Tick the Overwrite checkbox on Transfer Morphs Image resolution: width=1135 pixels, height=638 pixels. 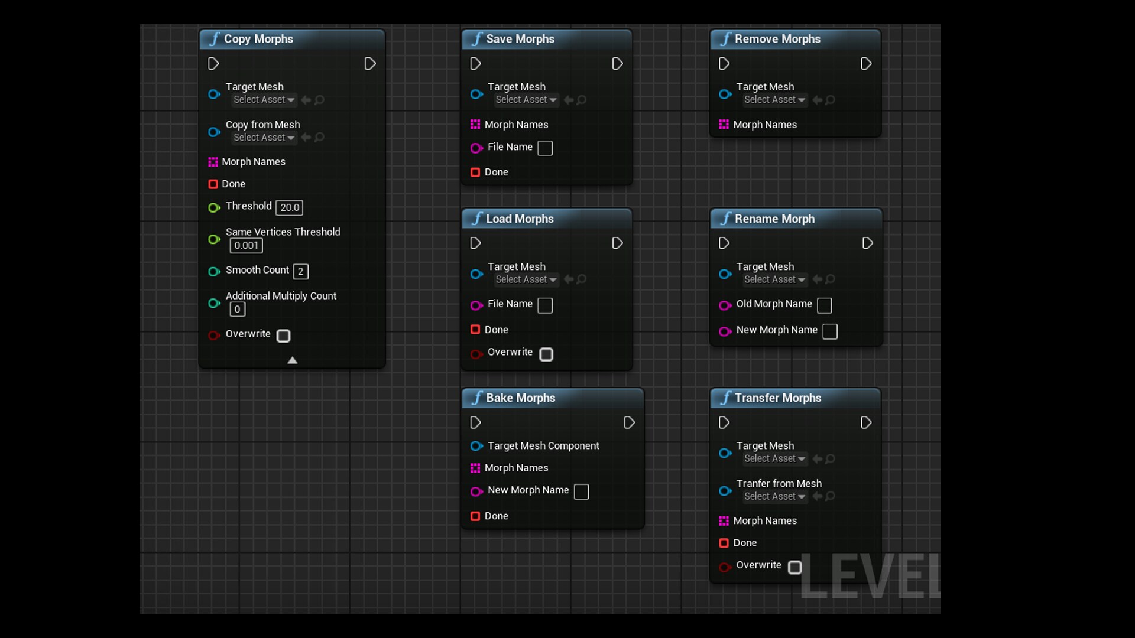[x=795, y=567]
